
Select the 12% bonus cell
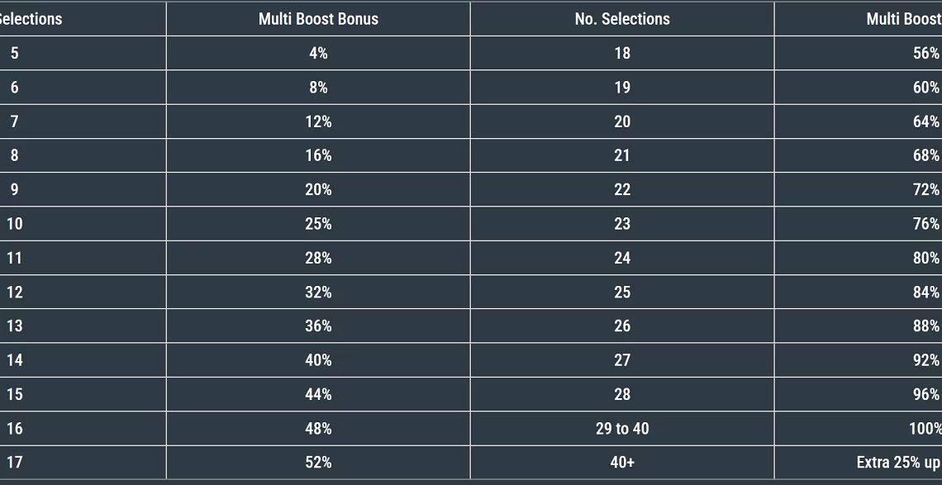318,121
